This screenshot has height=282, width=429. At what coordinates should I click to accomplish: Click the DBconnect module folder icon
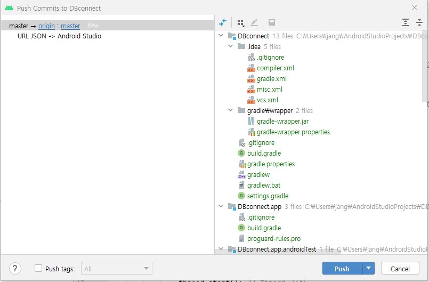[232, 36]
